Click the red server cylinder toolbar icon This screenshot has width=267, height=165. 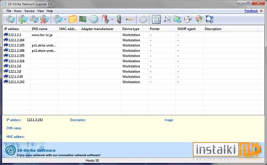[106, 19]
